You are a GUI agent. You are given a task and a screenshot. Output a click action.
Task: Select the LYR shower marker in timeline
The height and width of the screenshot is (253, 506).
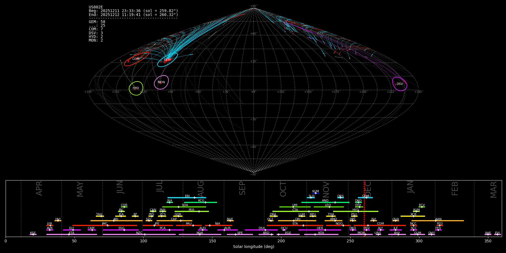pyautogui.click(x=50, y=225)
